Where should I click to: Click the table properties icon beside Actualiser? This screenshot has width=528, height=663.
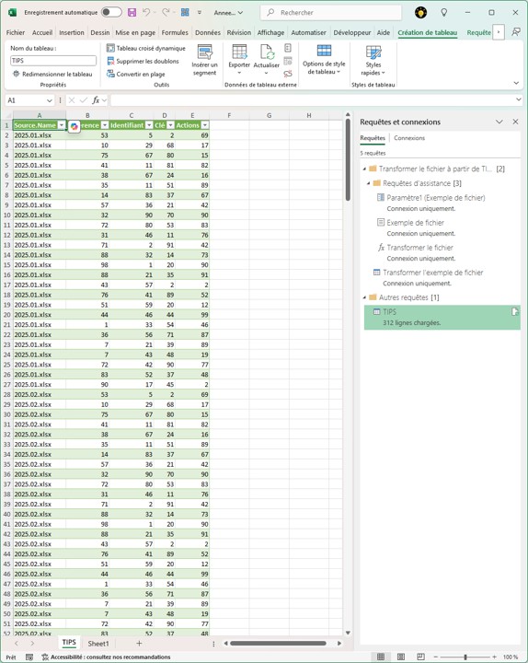pos(288,48)
